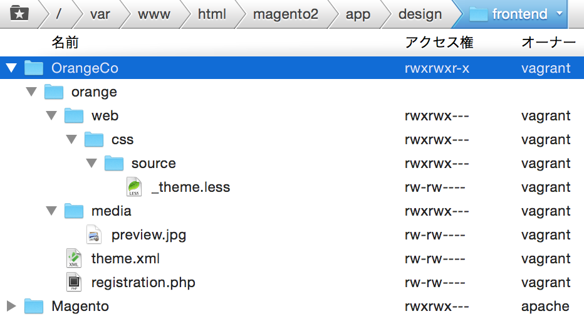
Task: Select the css folder name
Action: [123, 140]
